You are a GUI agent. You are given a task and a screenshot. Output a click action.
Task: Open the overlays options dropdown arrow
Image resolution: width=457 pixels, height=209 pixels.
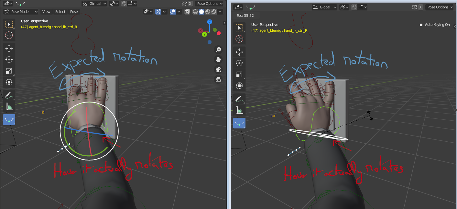(179, 12)
